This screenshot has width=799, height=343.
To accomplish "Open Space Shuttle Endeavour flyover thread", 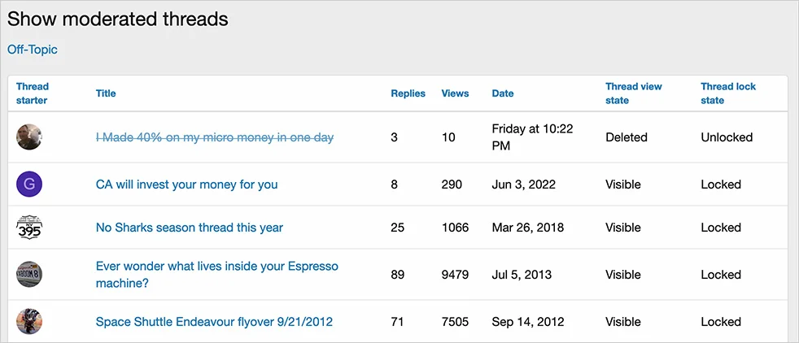I will click(x=214, y=322).
